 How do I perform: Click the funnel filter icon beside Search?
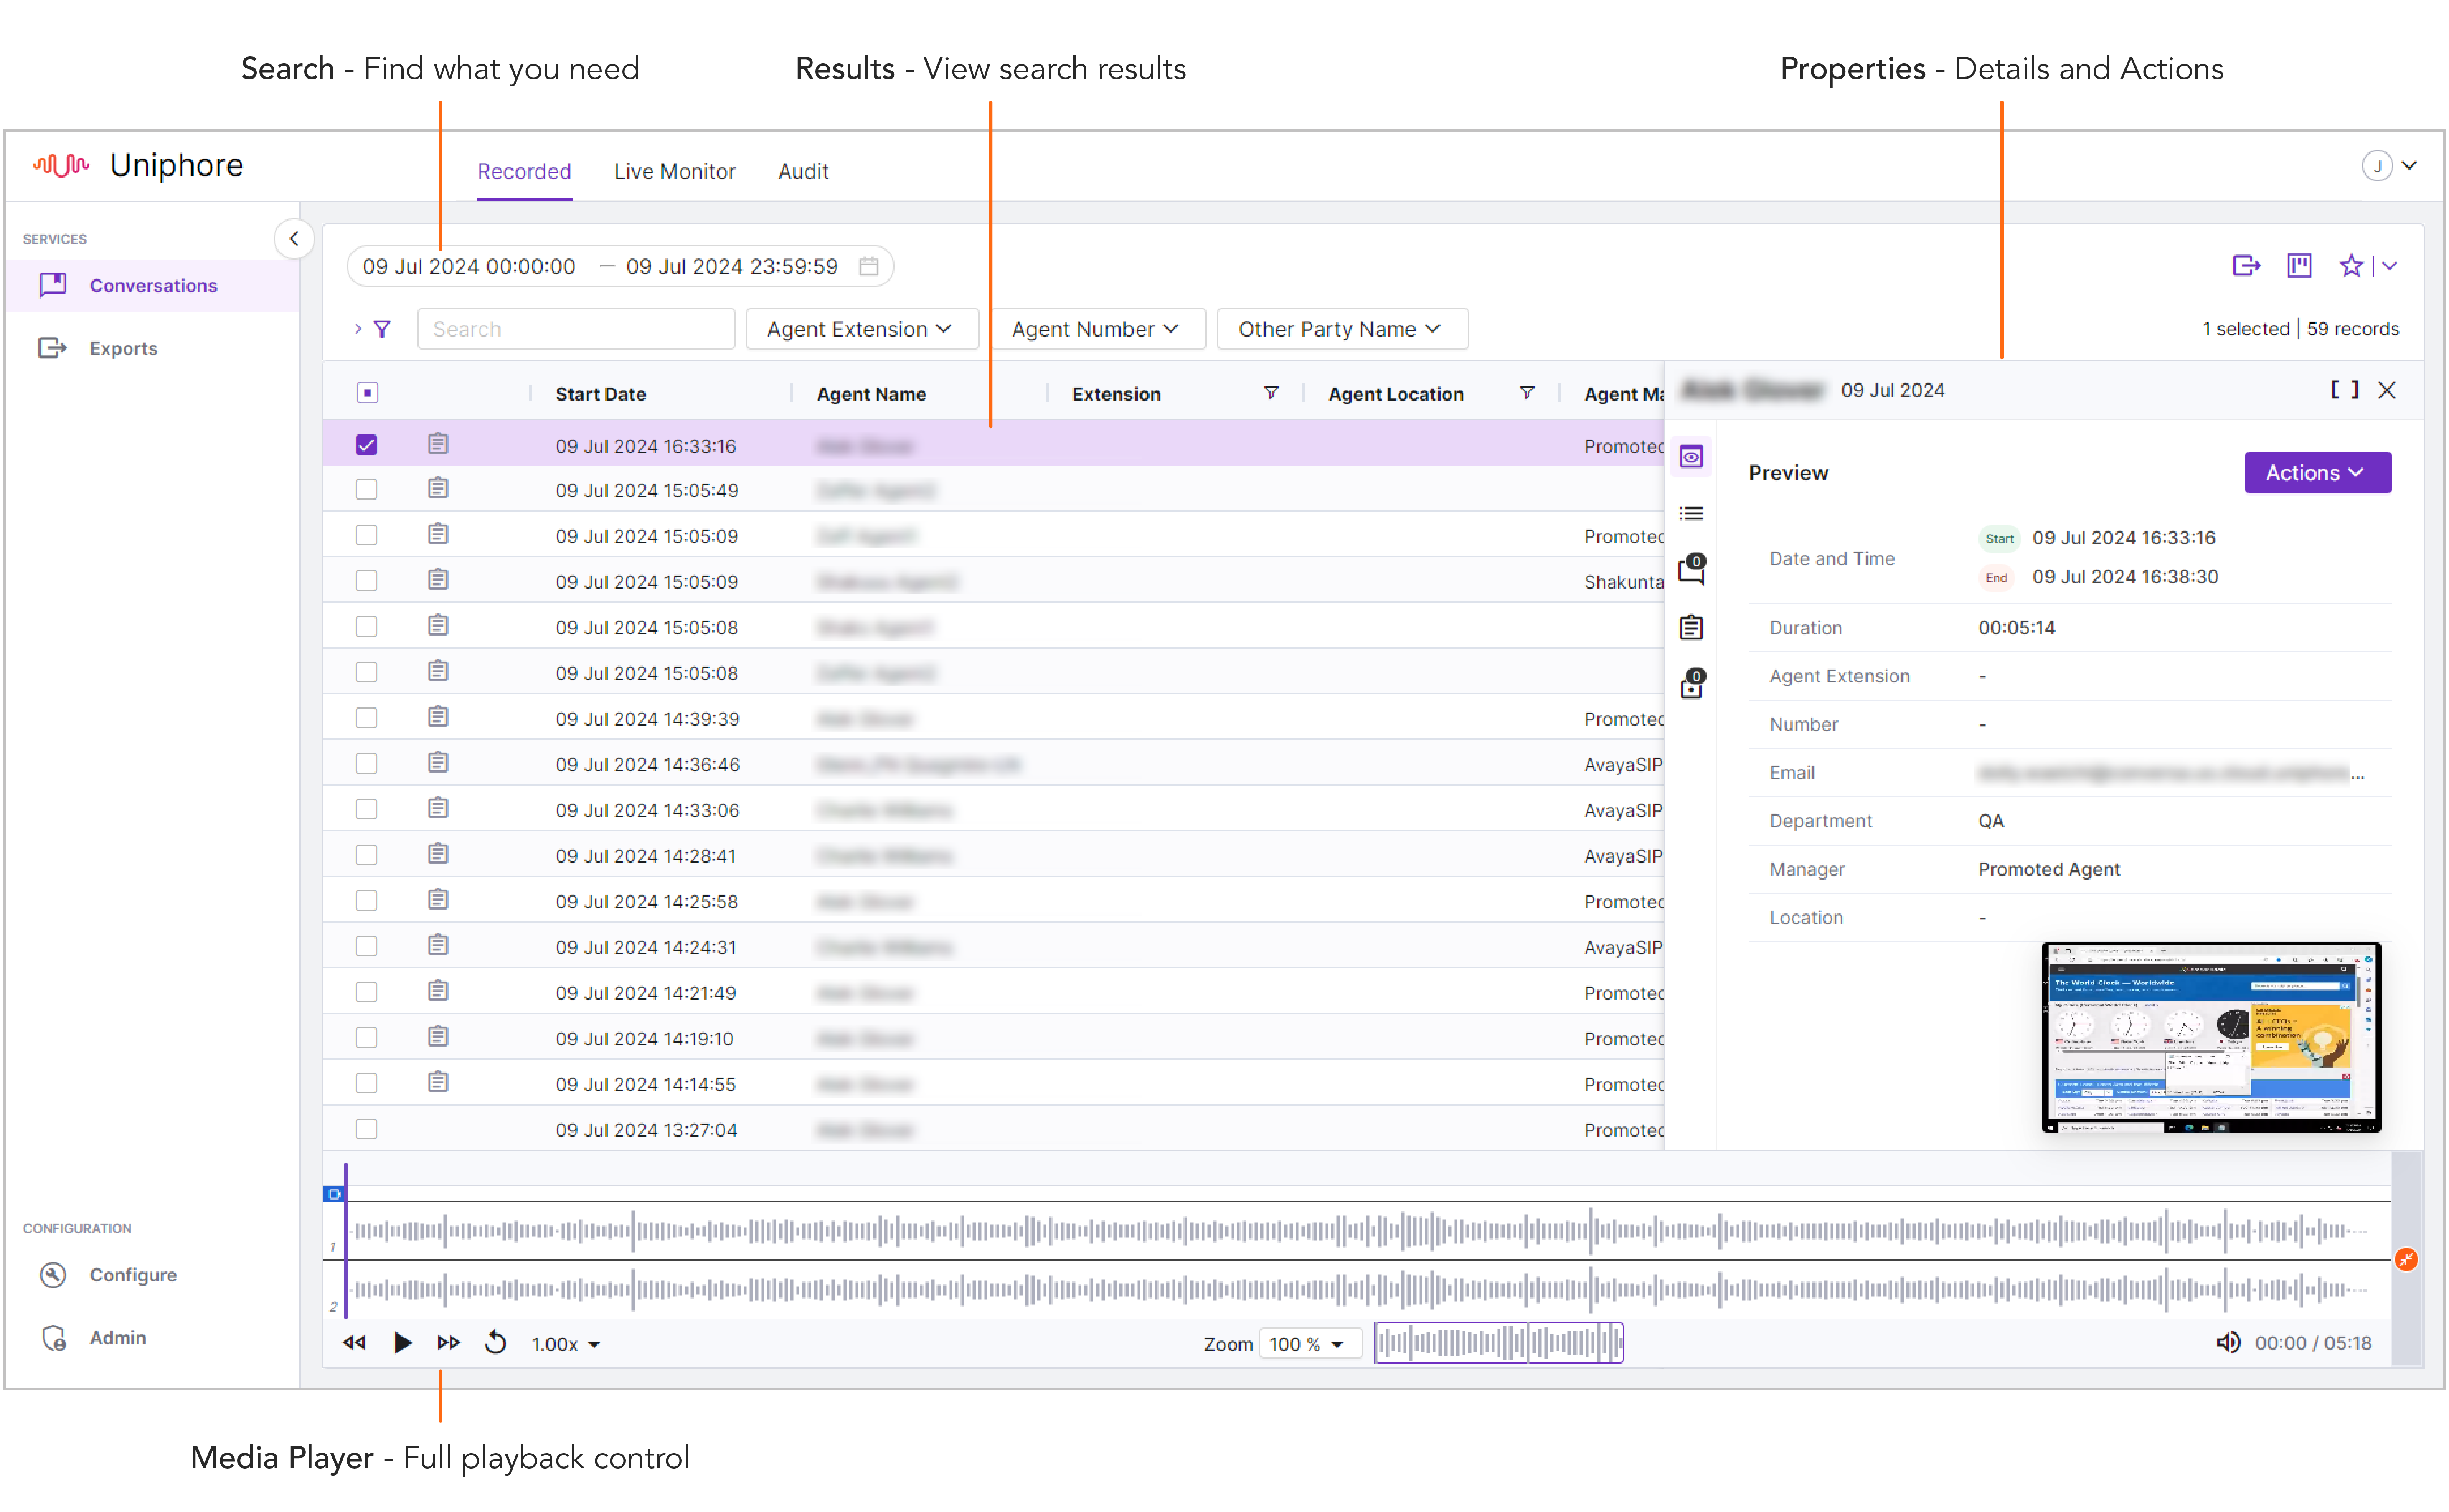[x=382, y=329]
